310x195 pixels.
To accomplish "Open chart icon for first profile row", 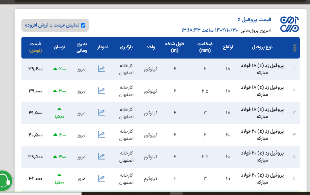I will click(101, 69).
